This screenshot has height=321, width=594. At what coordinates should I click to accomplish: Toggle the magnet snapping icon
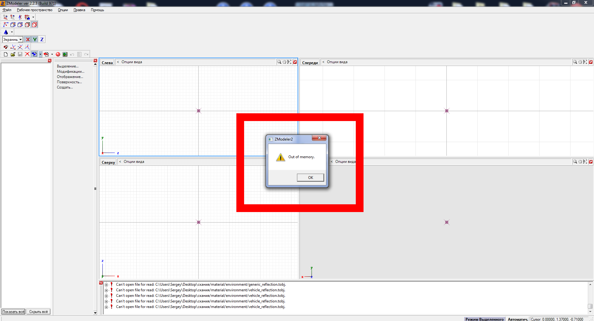pos(6,47)
